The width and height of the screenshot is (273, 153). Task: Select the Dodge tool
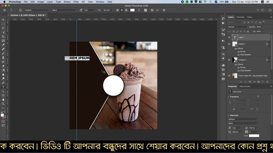click(3, 78)
